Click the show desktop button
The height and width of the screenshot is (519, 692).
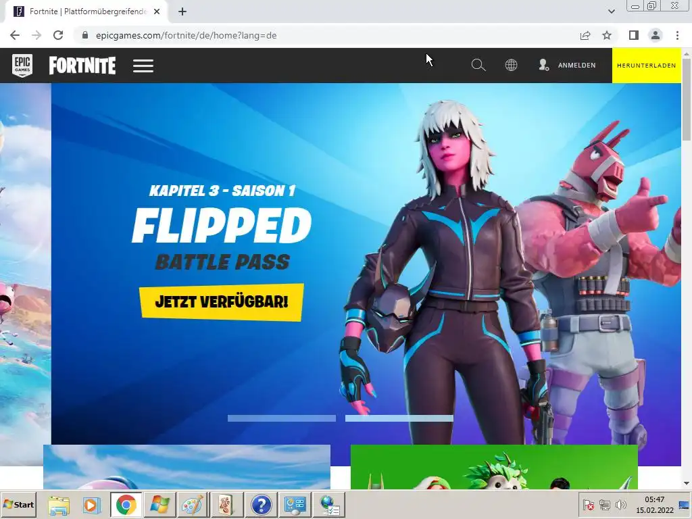(685, 505)
